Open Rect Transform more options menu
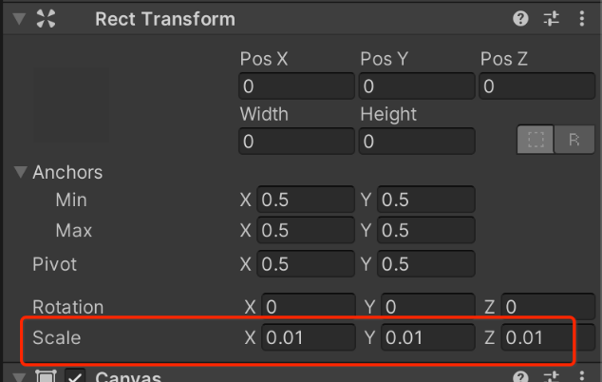The height and width of the screenshot is (382, 602). coord(582,19)
